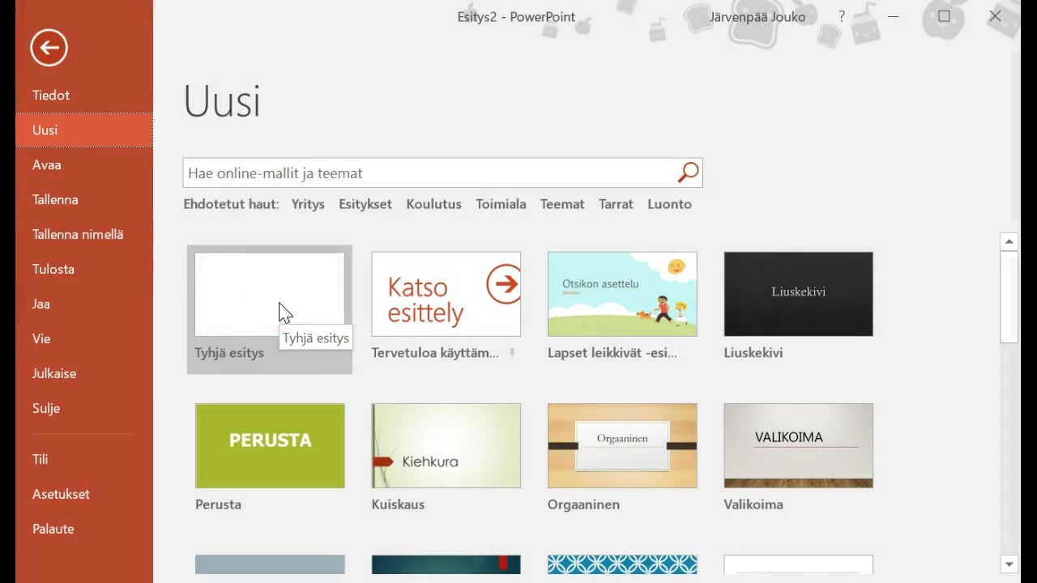Viewport: 1037px width, 583px height.
Task: Open the Jaa sidebar item
Action: tap(83, 304)
